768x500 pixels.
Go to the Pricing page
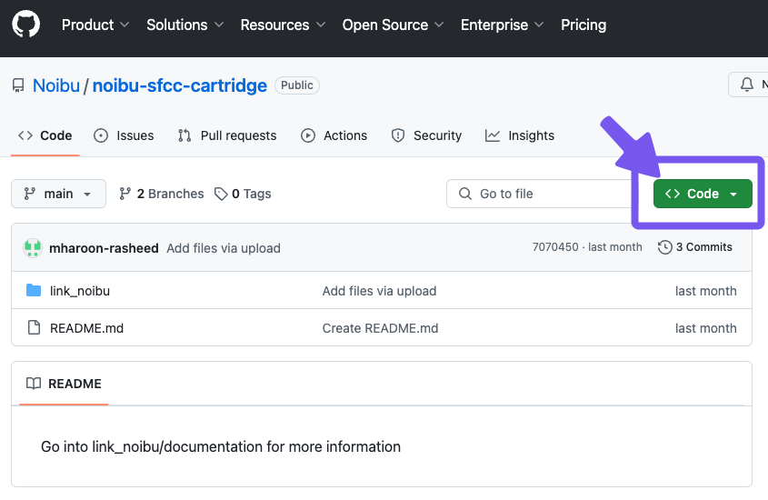coord(583,25)
